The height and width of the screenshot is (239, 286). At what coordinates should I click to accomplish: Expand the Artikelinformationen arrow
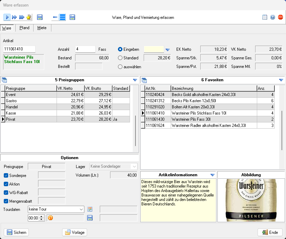[x=213, y=175]
